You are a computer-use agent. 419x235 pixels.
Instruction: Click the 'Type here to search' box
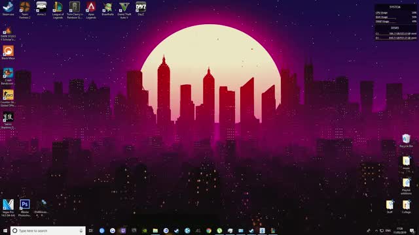[x=48, y=230]
